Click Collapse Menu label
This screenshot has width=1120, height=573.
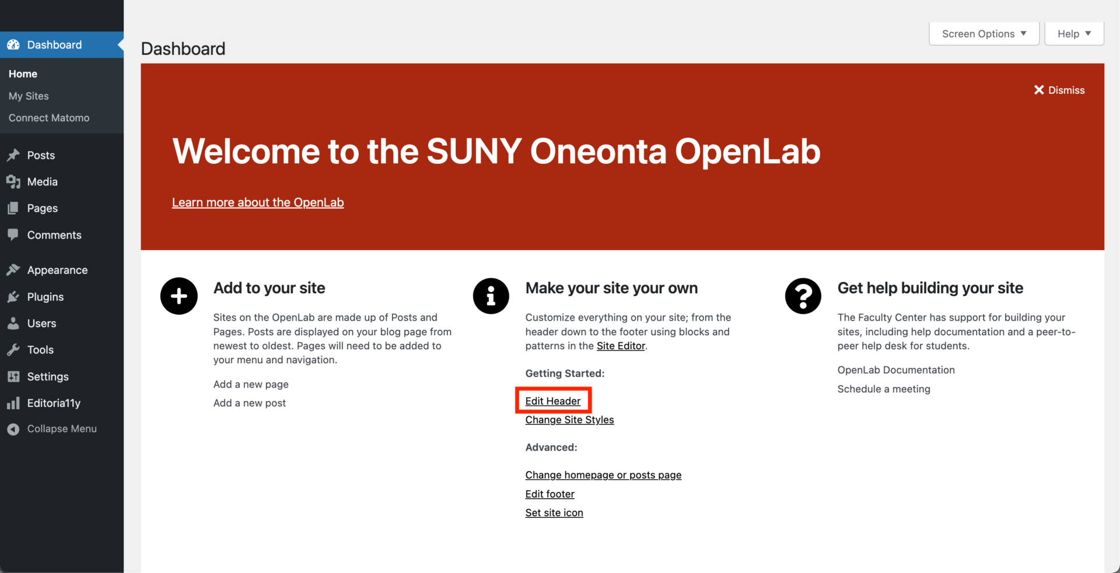[62, 429]
